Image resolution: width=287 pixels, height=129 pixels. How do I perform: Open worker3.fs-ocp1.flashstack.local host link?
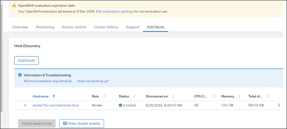[x=56, y=105]
